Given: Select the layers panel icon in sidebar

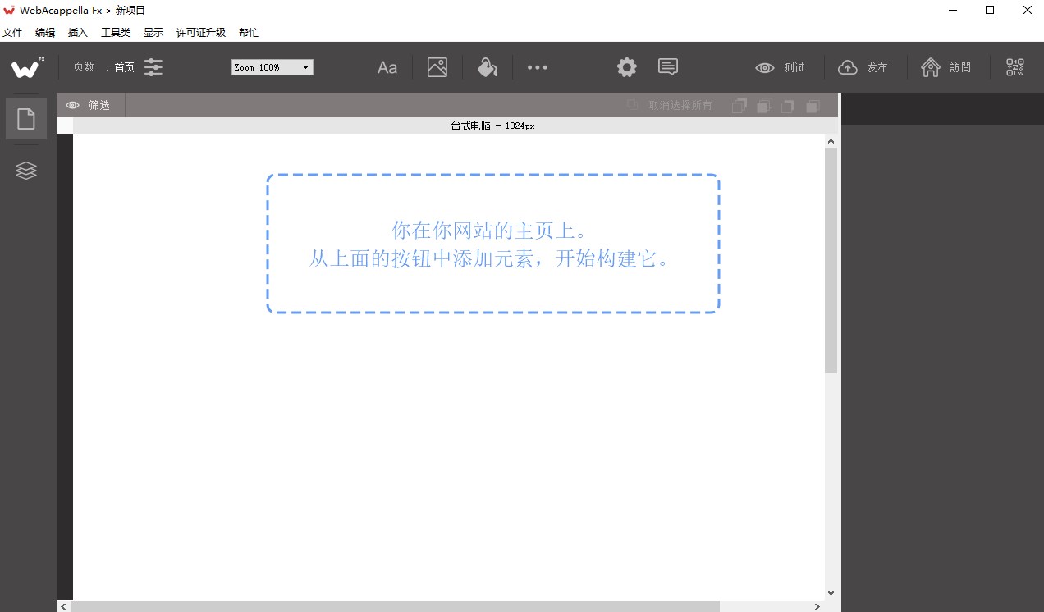Looking at the screenshot, I should pos(25,170).
